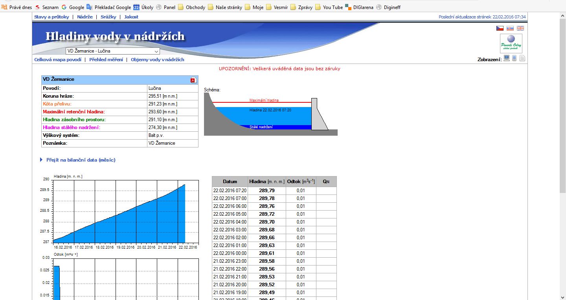
Task: Select the English flag icon
Action: point(520,28)
